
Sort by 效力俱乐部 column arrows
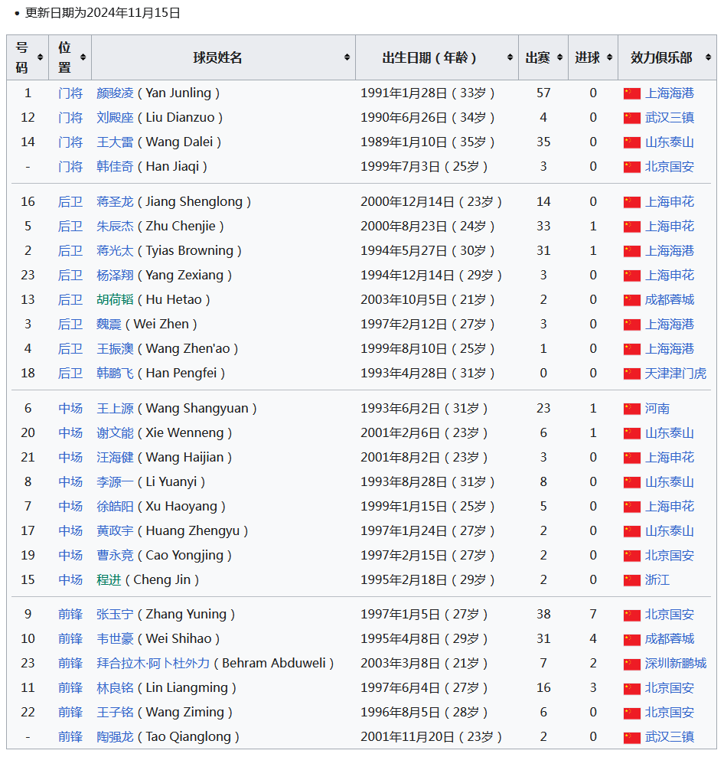click(x=708, y=57)
